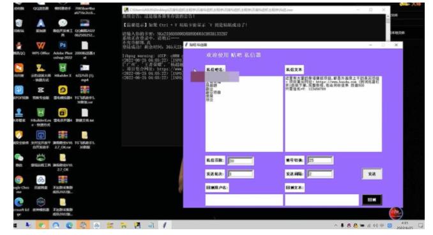The height and width of the screenshot is (235, 433).
Task: Select the text file right of Photoshop icon
Action: 85,50
